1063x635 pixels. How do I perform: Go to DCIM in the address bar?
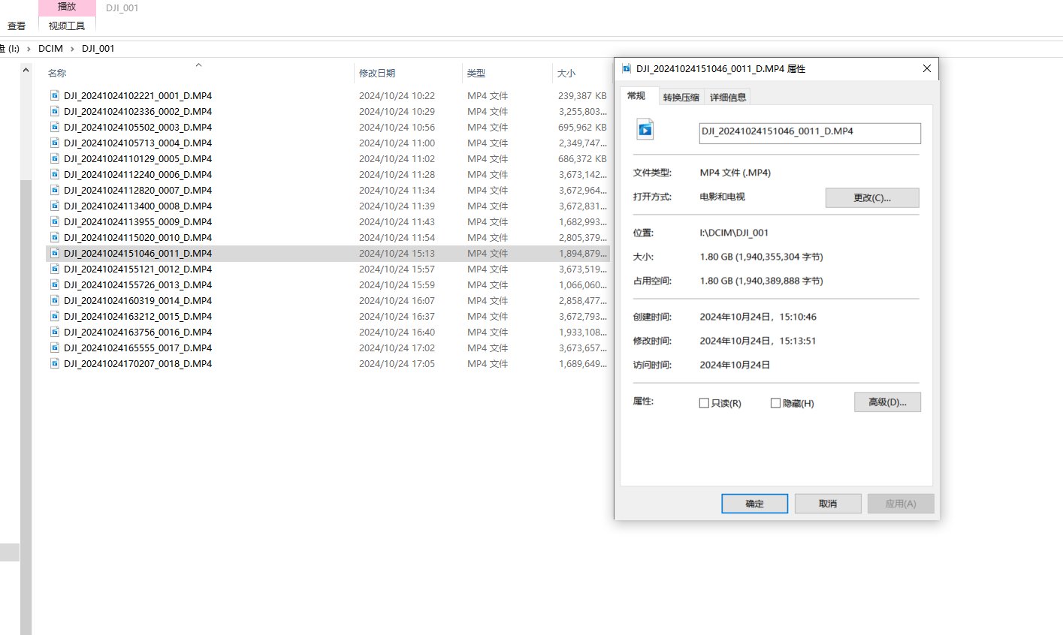click(50, 49)
